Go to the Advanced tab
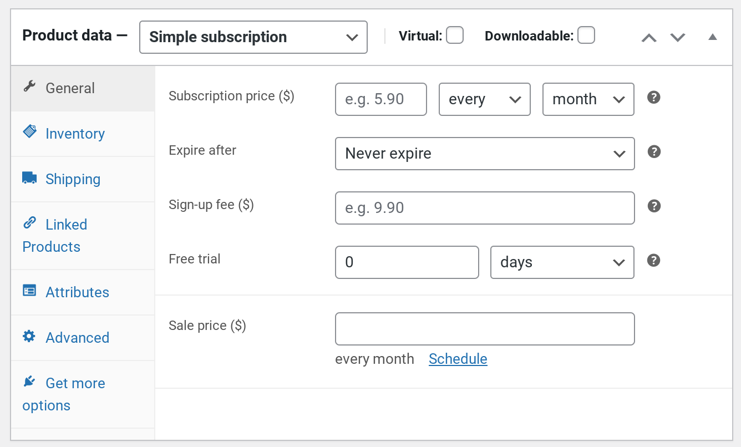This screenshot has width=741, height=447. tap(77, 337)
